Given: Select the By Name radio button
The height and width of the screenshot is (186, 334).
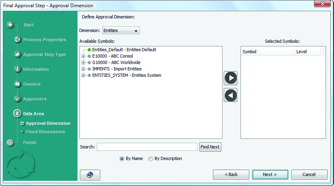Looking at the screenshot, I should point(121,159).
